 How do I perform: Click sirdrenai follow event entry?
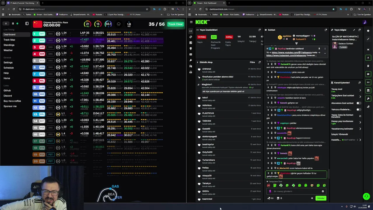tap(229, 70)
